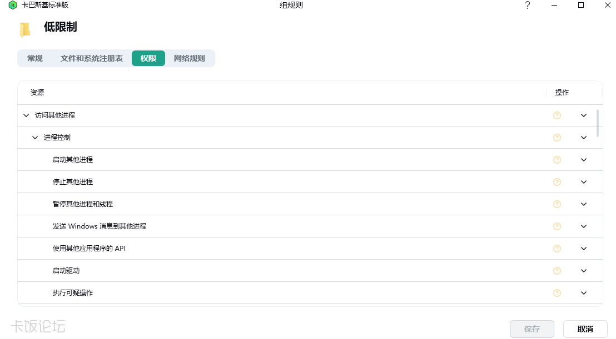The image size is (616, 339).
Task: Maximize the 组规则 window
Action: (580, 5)
